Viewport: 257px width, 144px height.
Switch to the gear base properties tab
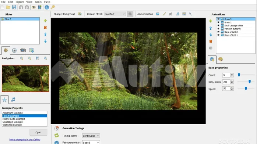click(x=212, y=59)
